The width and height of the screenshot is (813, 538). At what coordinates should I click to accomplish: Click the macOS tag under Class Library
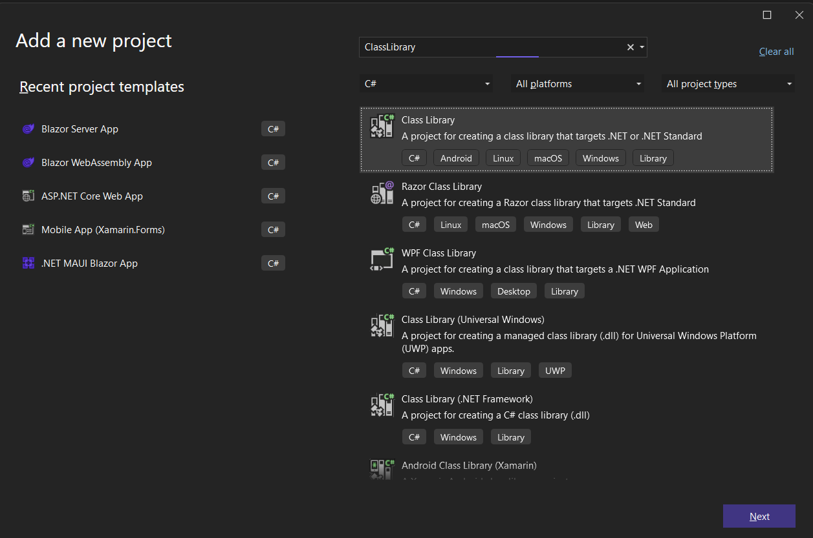coord(548,158)
